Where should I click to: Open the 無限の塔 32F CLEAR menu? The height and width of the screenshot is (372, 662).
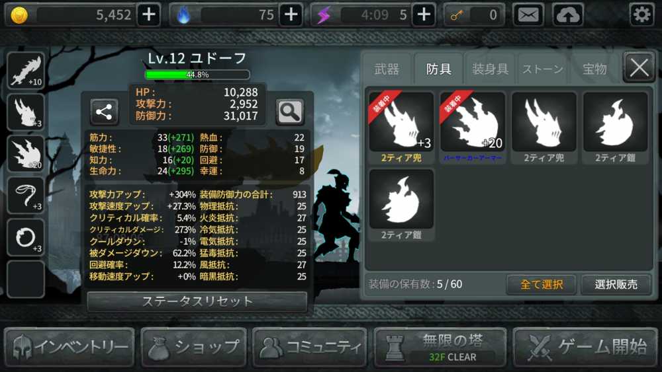pyautogui.click(x=440, y=348)
